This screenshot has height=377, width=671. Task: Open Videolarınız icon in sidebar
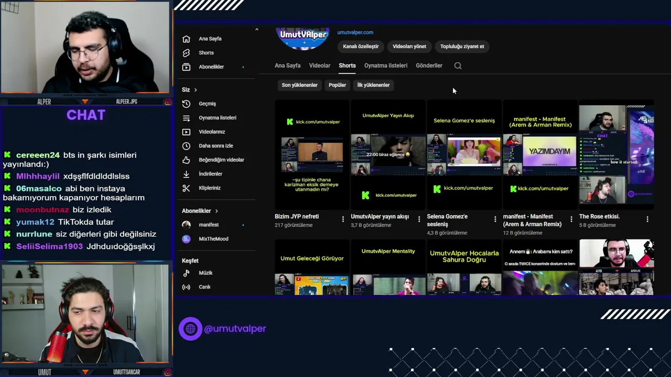click(186, 132)
